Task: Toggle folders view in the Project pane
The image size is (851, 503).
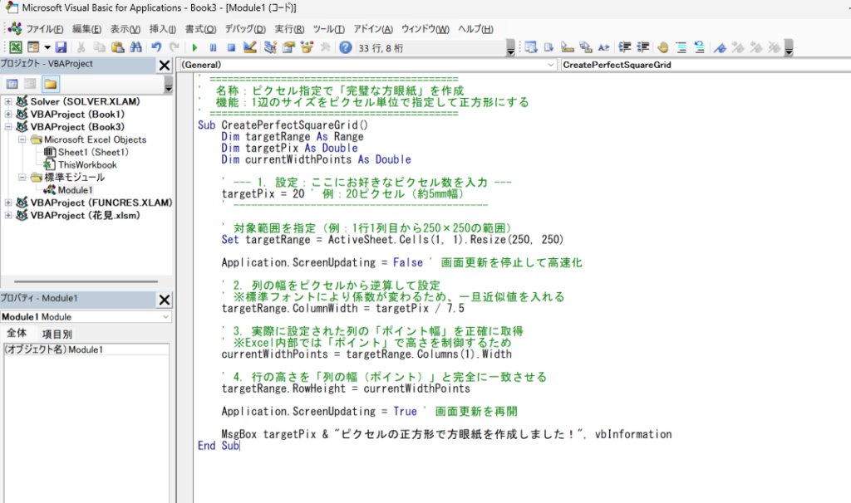Action: tap(51, 84)
